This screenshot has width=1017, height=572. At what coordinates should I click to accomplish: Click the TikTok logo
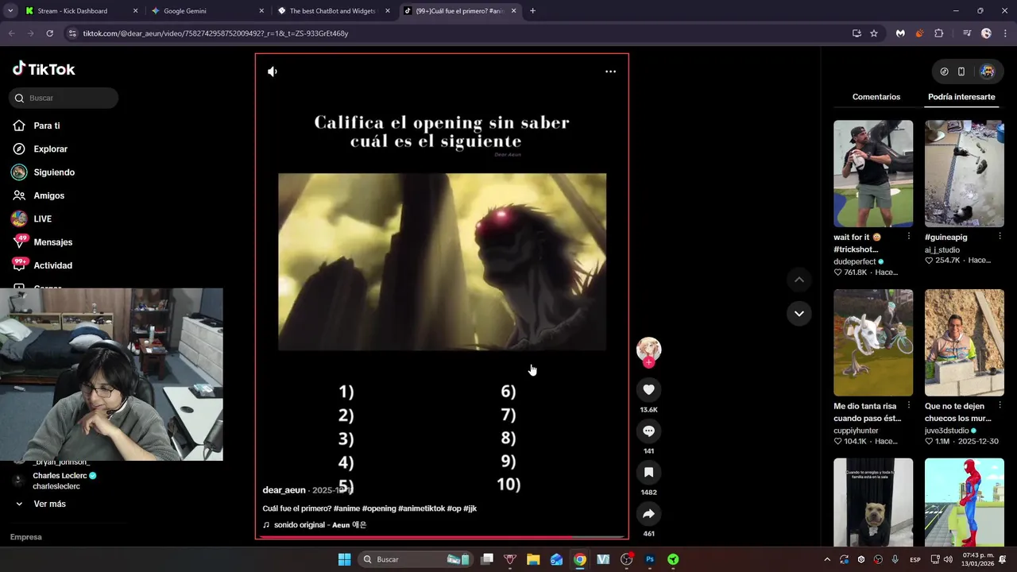click(x=44, y=69)
